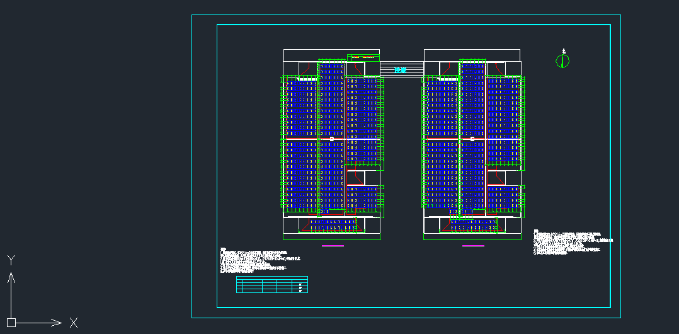The width and height of the screenshot is (679, 334).
Task: Click the X axis label of the UCS icon
Action: click(x=74, y=323)
